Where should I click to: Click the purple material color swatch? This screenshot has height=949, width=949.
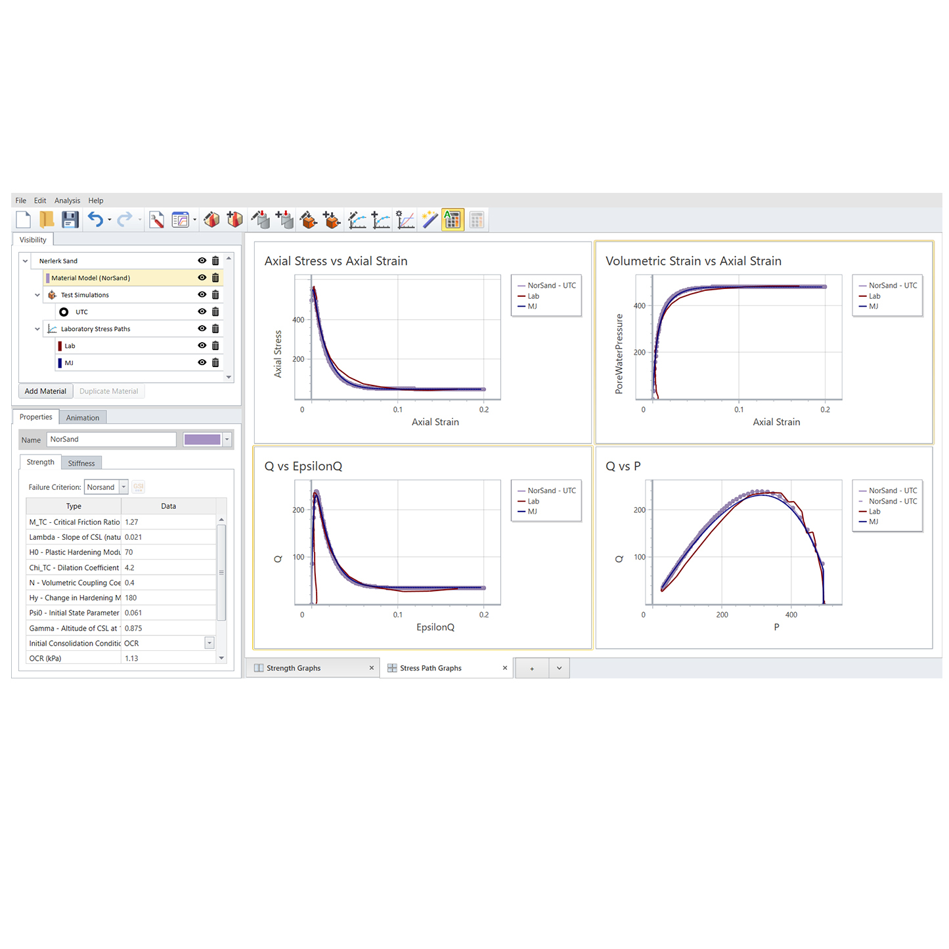202,439
